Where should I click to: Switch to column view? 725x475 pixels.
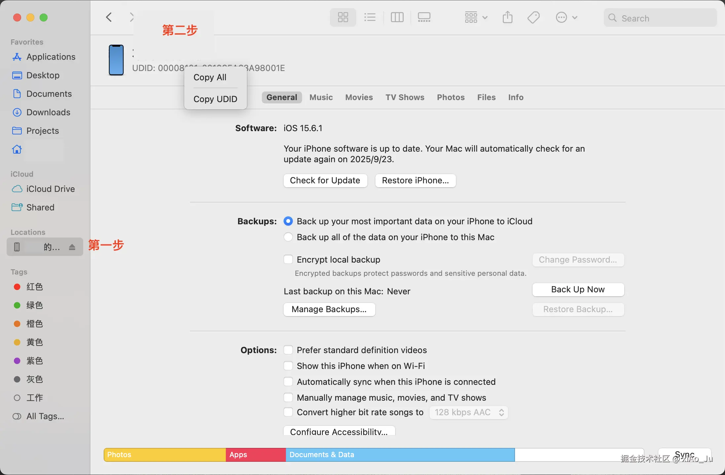pos(397,17)
